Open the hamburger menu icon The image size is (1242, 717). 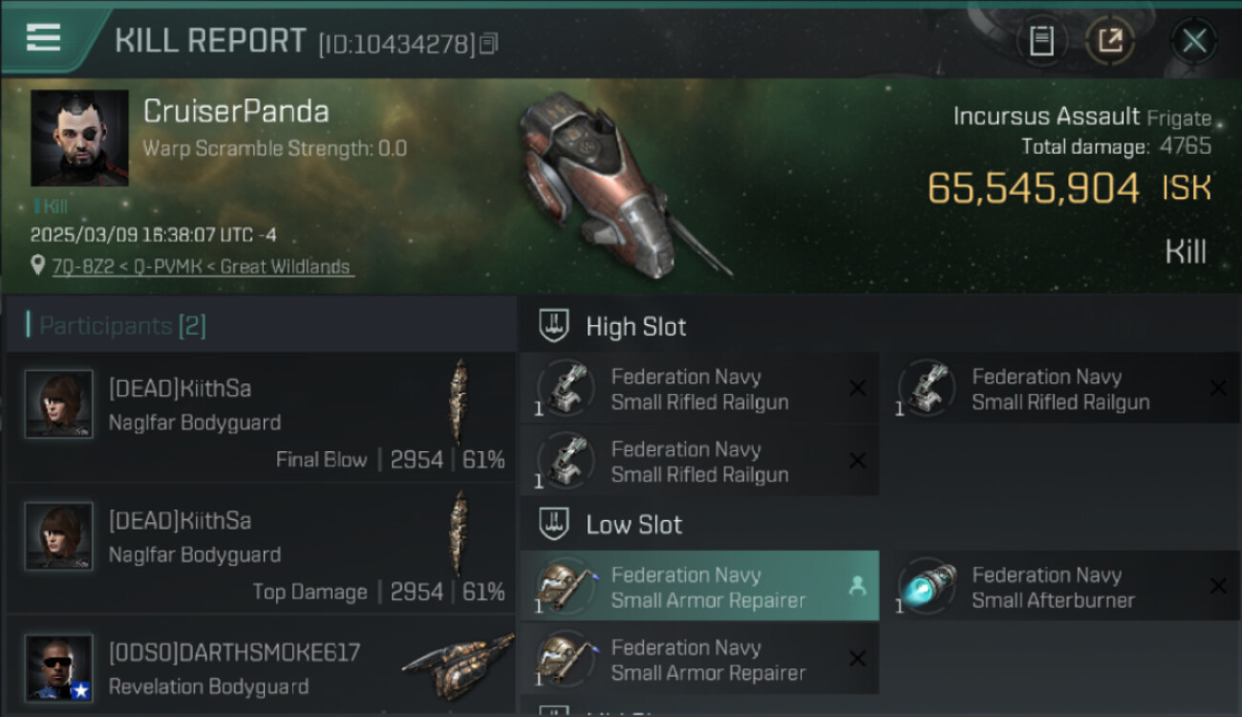coord(43,37)
